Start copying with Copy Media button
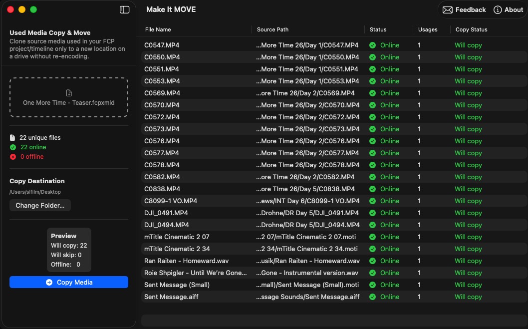The height and width of the screenshot is (329, 528). tap(69, 282)
